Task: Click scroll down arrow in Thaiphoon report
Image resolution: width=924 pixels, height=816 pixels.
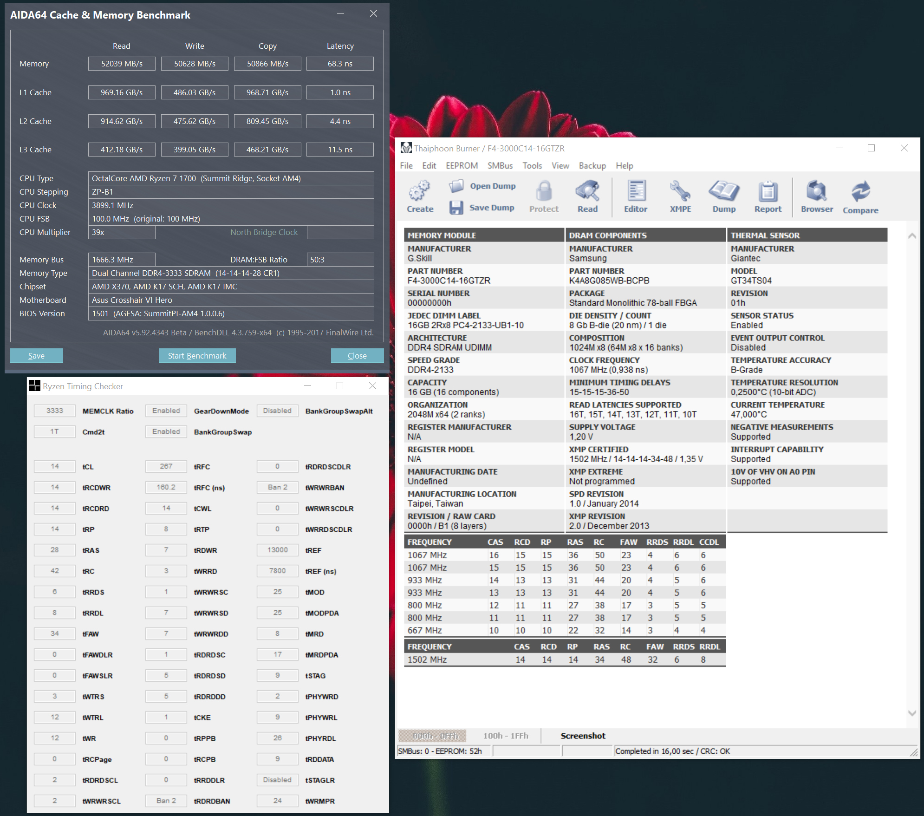Action: point(912,713)
